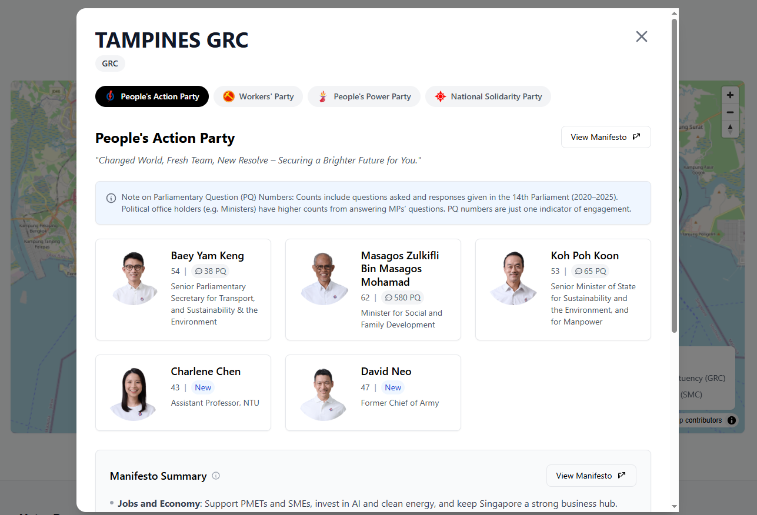Click the People's Action Party lightning logo icon
This screenshot has height=515, width=757.
click(109, 96)
